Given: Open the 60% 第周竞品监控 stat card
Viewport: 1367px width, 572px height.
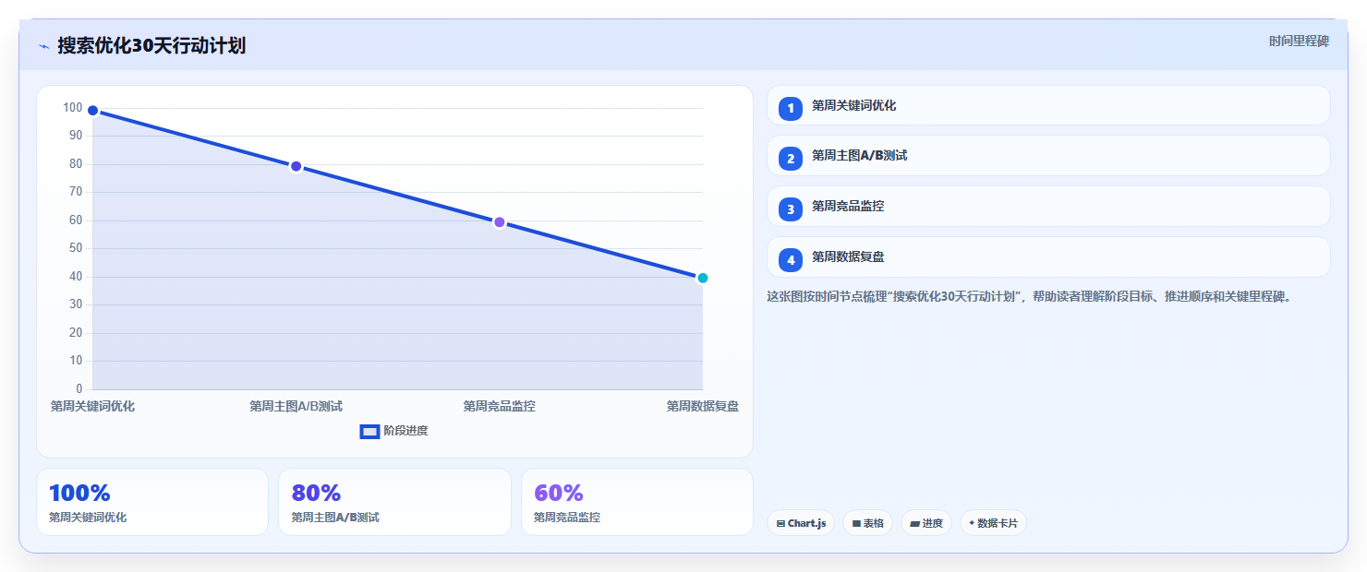Looking at the screenshot, I should click(637, 502).
